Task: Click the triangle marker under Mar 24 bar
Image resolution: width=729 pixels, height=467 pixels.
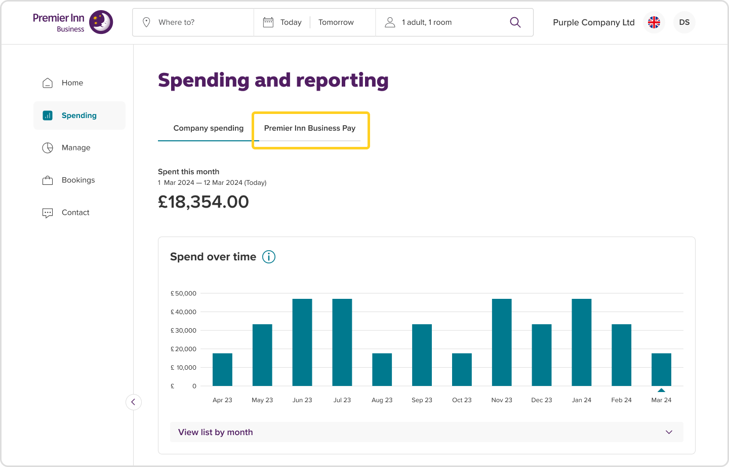Action: [x=662, y=390]
